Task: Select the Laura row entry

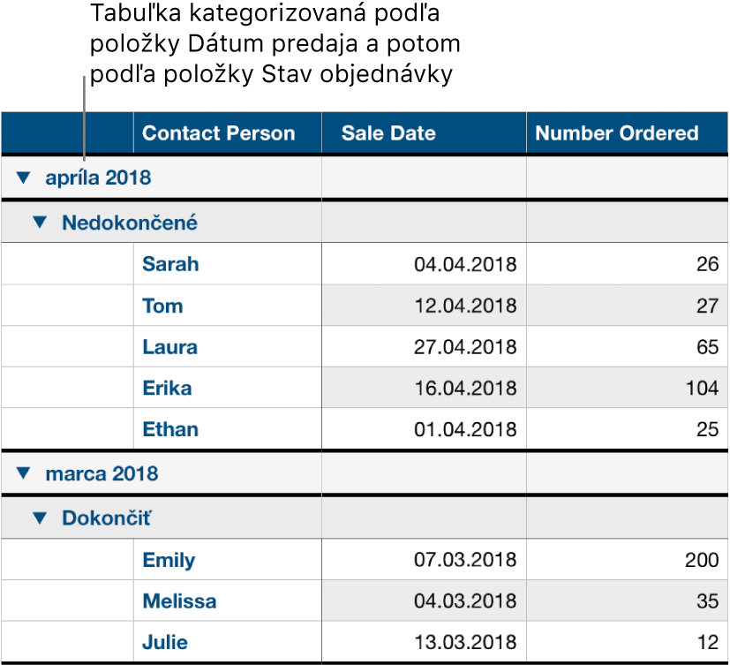Action: [169, 347]
